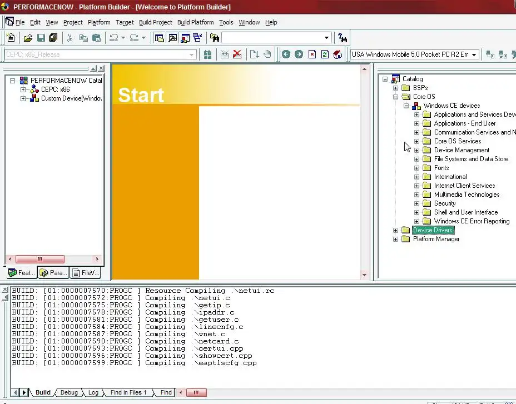Click the Stop Build red X icon
The width and height of the screenshot is (516, 404).
pos(237,54)
